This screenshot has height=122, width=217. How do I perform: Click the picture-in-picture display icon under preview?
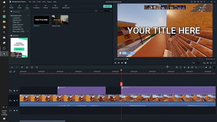click(204, 63)
